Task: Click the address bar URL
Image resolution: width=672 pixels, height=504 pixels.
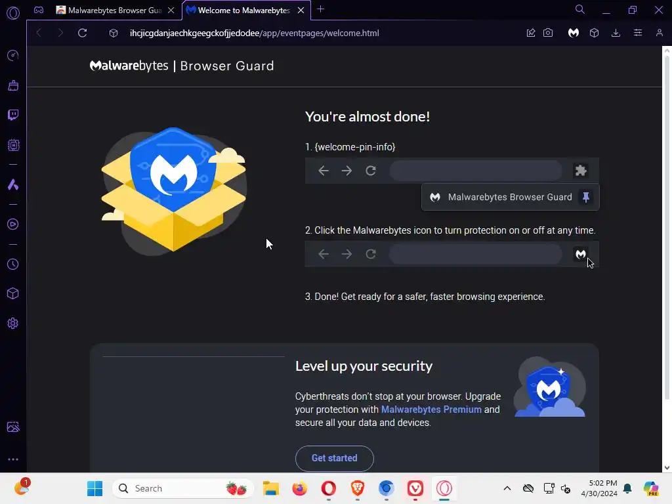Action: click(254, 33)
